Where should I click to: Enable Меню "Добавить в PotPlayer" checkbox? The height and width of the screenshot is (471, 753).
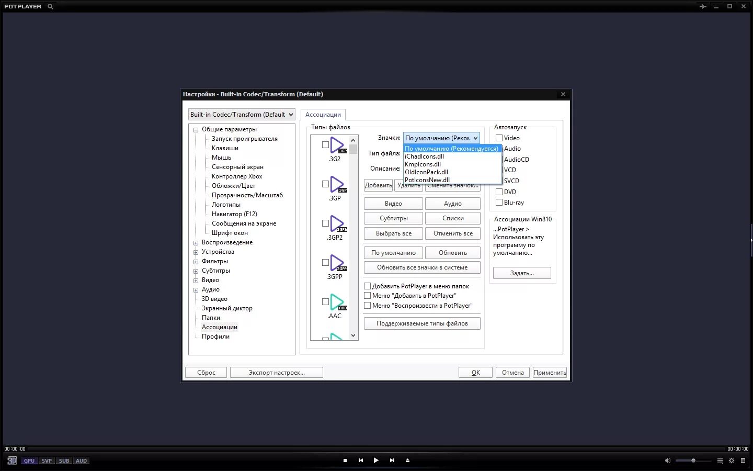coord(367,296)
